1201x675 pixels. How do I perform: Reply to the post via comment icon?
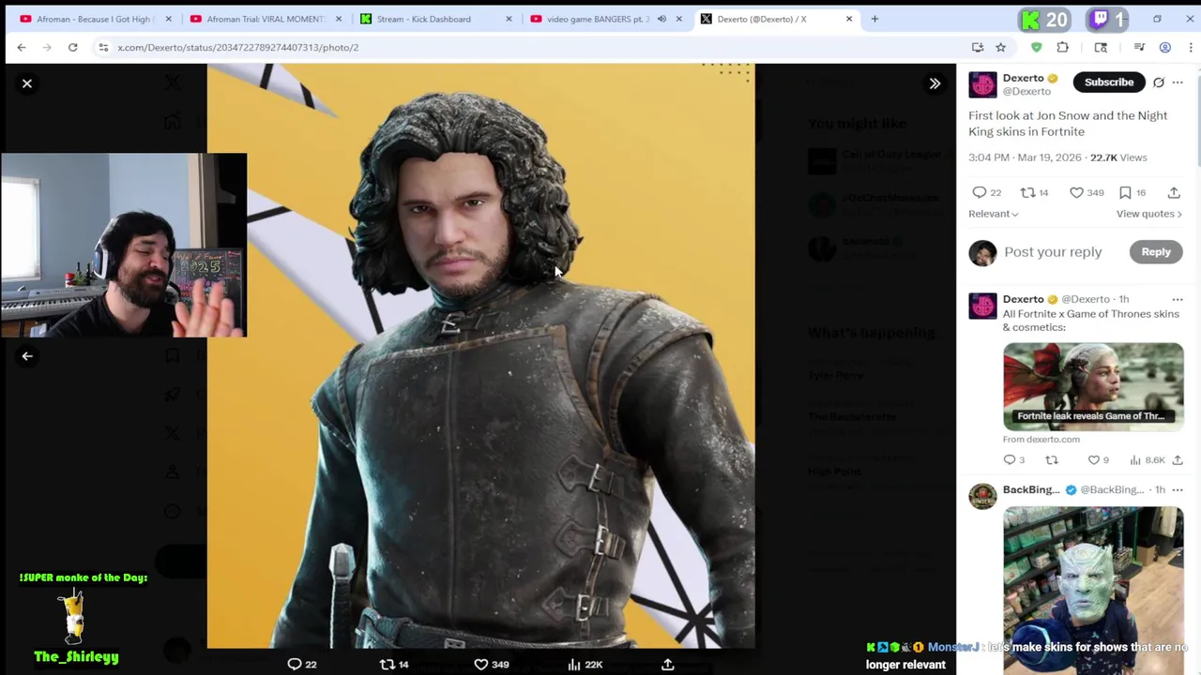pos(980,192)
